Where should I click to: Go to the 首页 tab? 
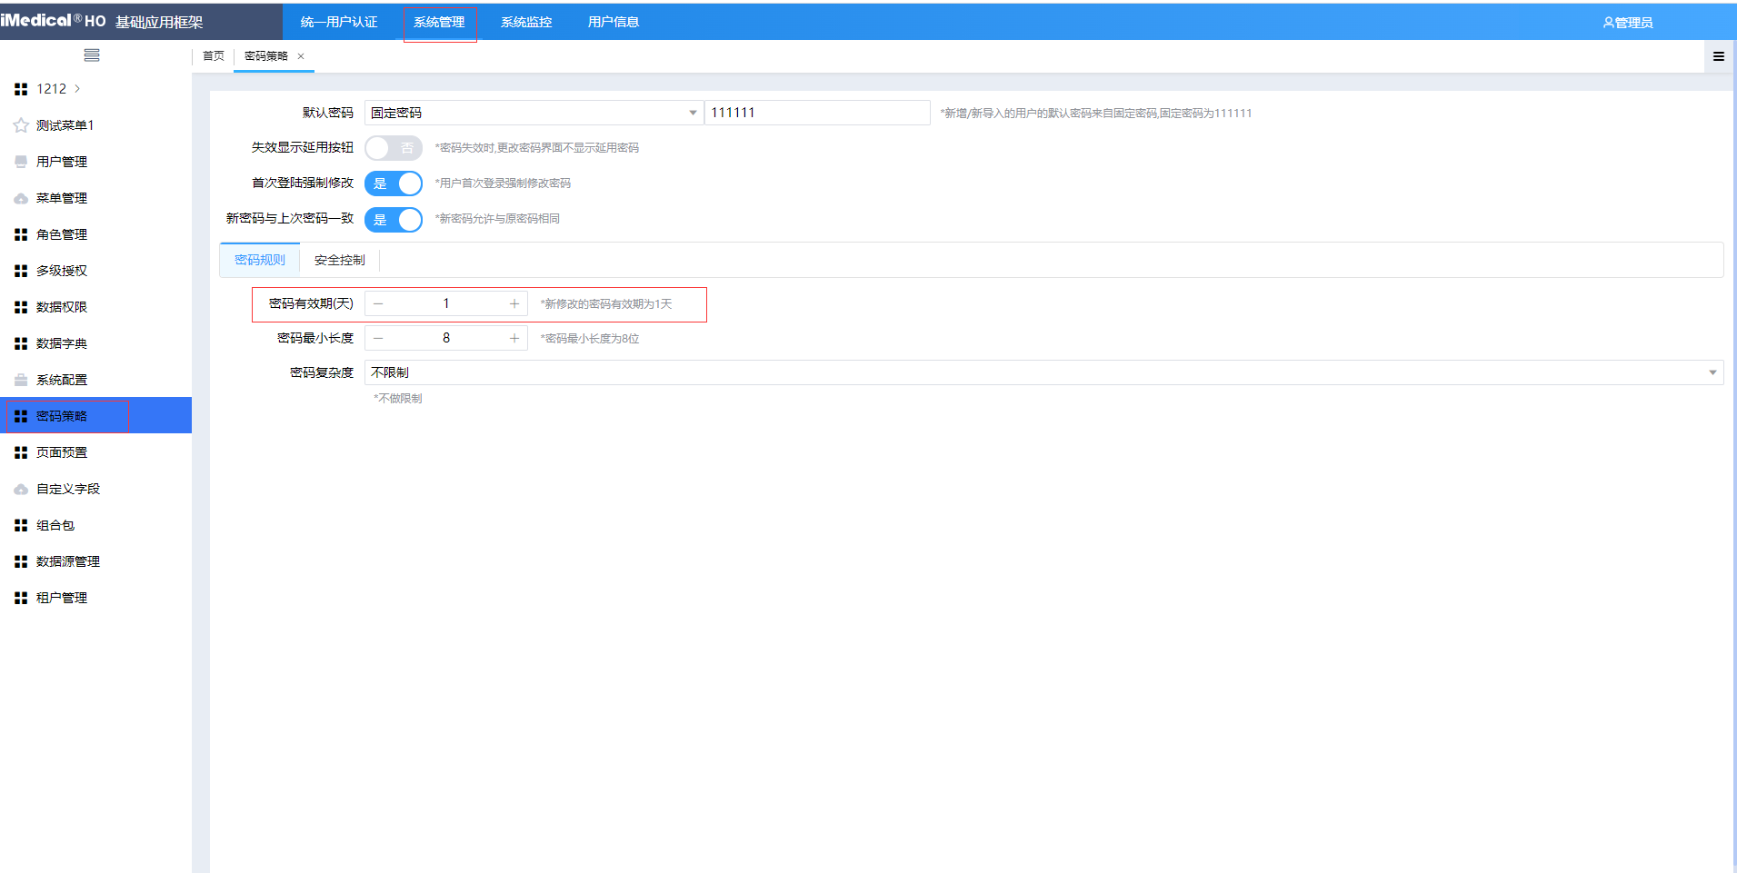coord(214,56)
